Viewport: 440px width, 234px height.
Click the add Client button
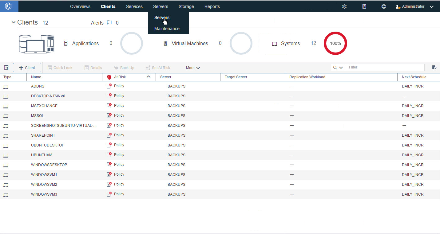point(27,68)
